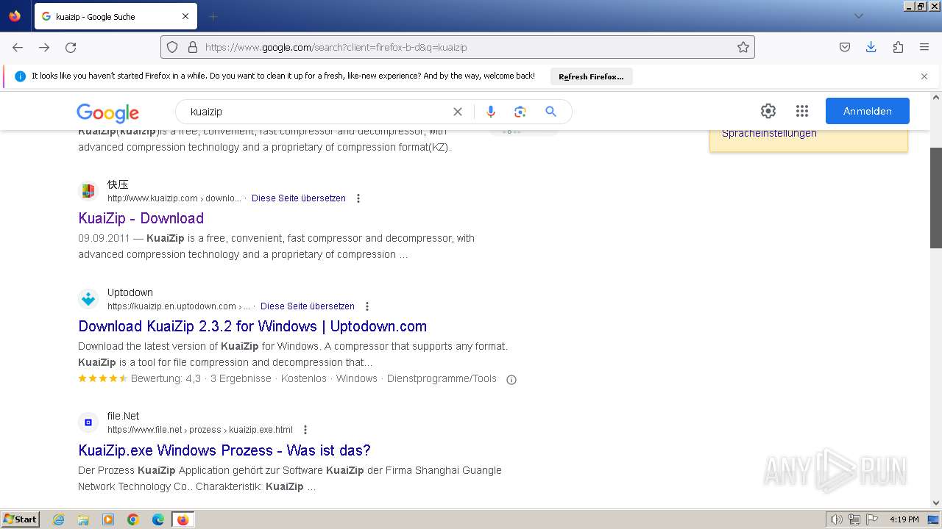Viewport: 942px width, 529px height.
Task: Click scrollbar down arrow
Action: tap(936, 503)
